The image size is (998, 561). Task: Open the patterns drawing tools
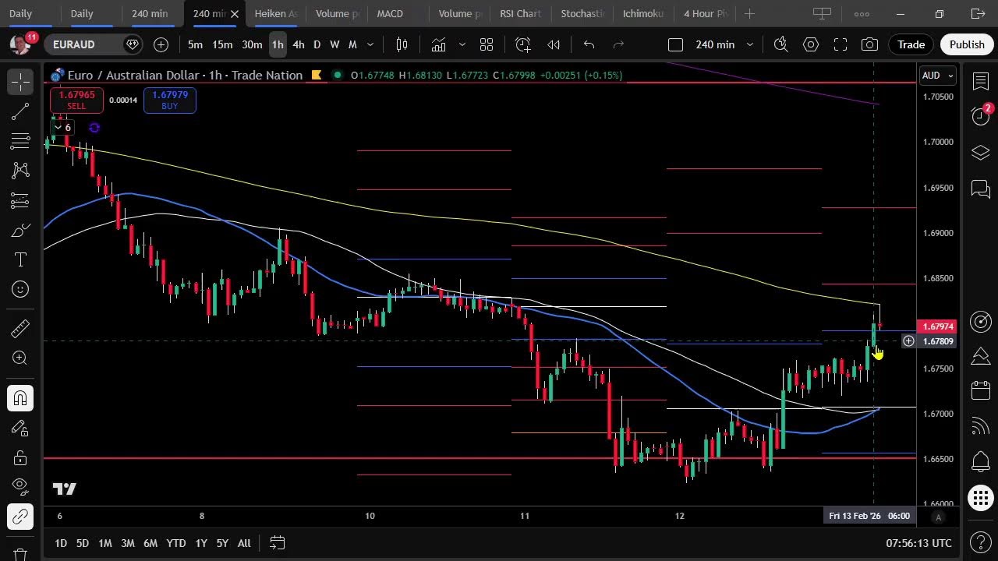20,171
